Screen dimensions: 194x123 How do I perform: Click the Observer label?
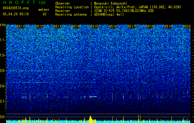63,3
